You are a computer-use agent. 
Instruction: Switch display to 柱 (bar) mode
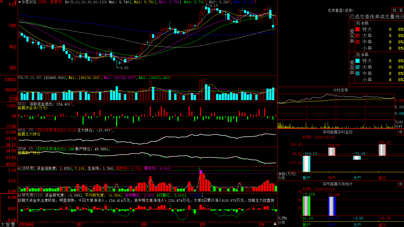(394, 10)
